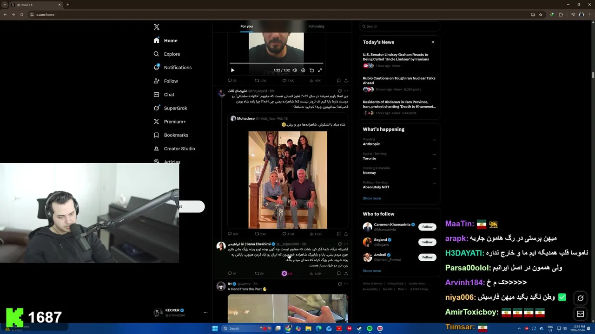Reload the browser page
The image size is (595, 334).
[21, 14]
